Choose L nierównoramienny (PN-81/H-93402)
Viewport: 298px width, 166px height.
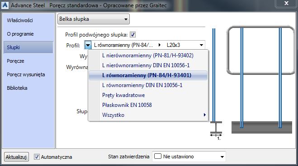[x=148, y=55]
